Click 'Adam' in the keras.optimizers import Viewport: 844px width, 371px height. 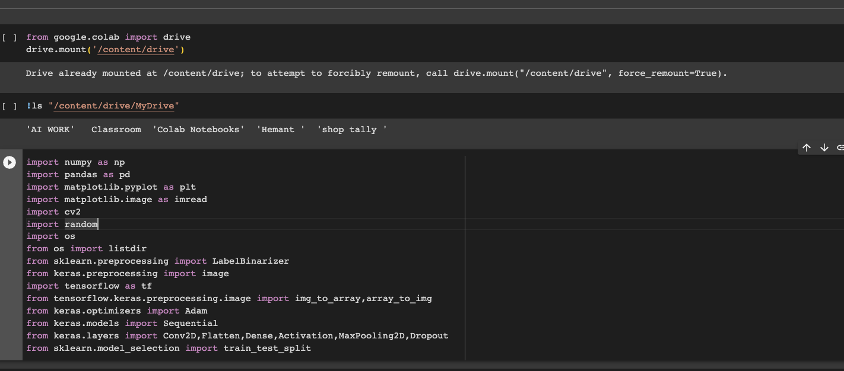pyautogui.click(x=196, y=311)
